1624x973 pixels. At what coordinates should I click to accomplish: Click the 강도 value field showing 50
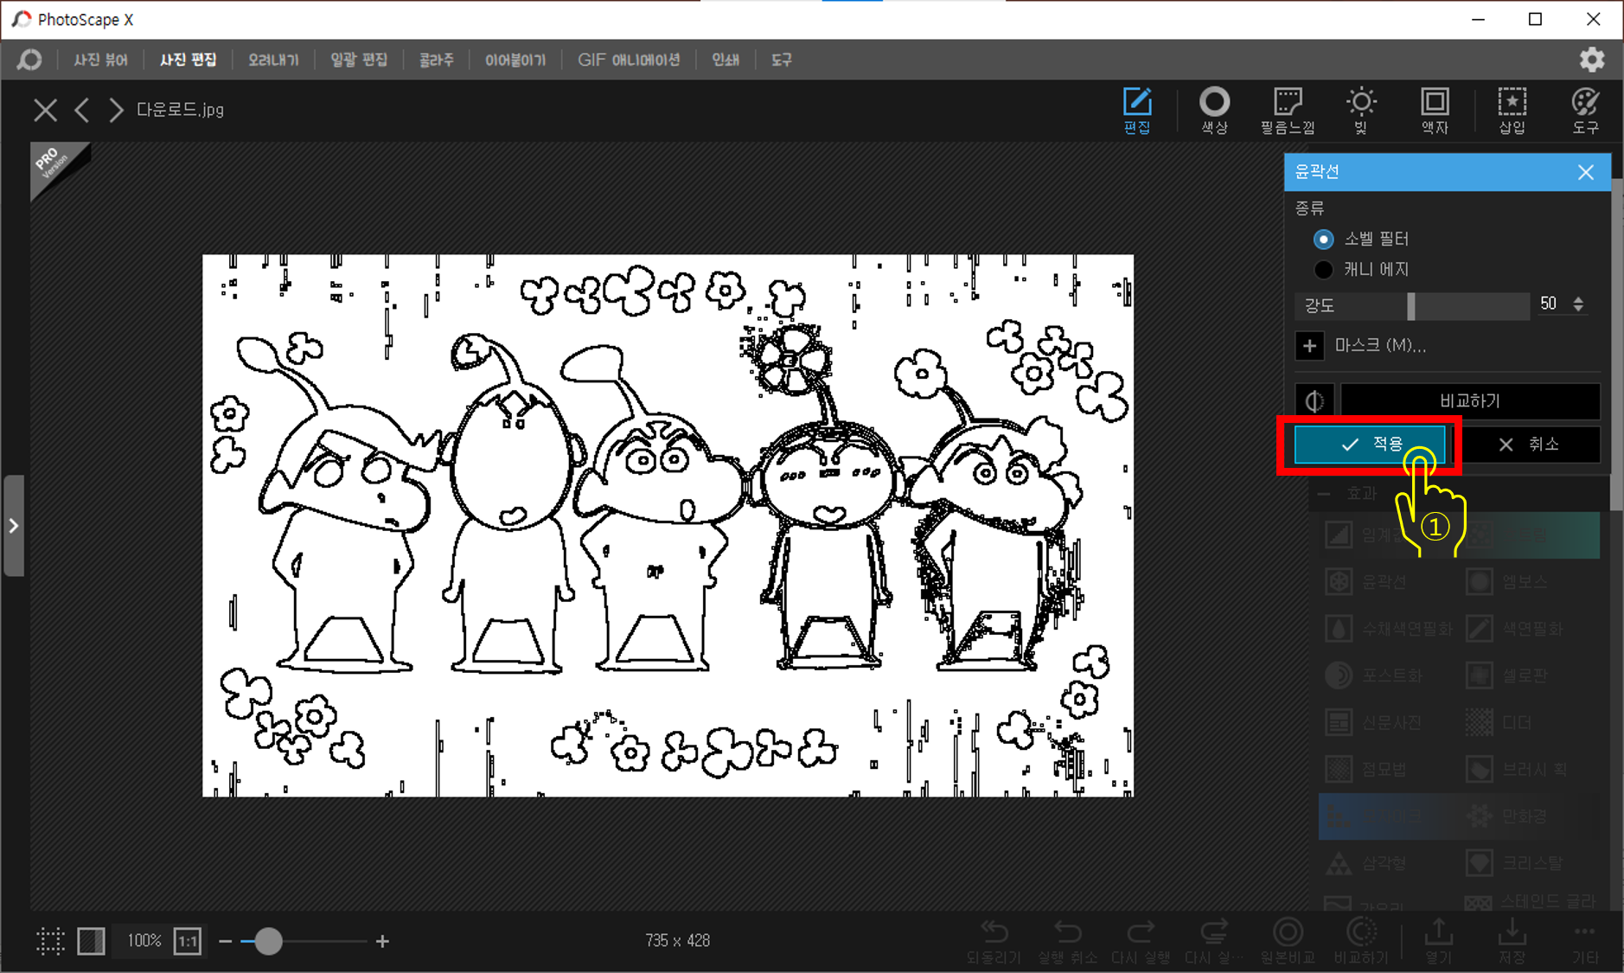(1549, 304)
